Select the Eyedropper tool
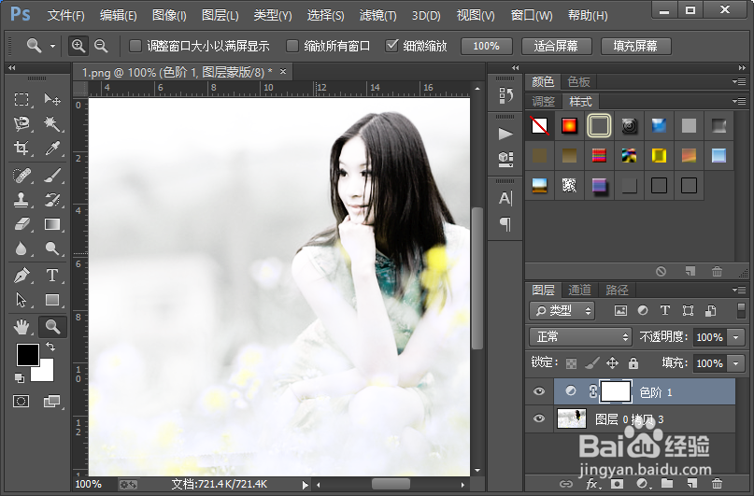 (52, 148)
